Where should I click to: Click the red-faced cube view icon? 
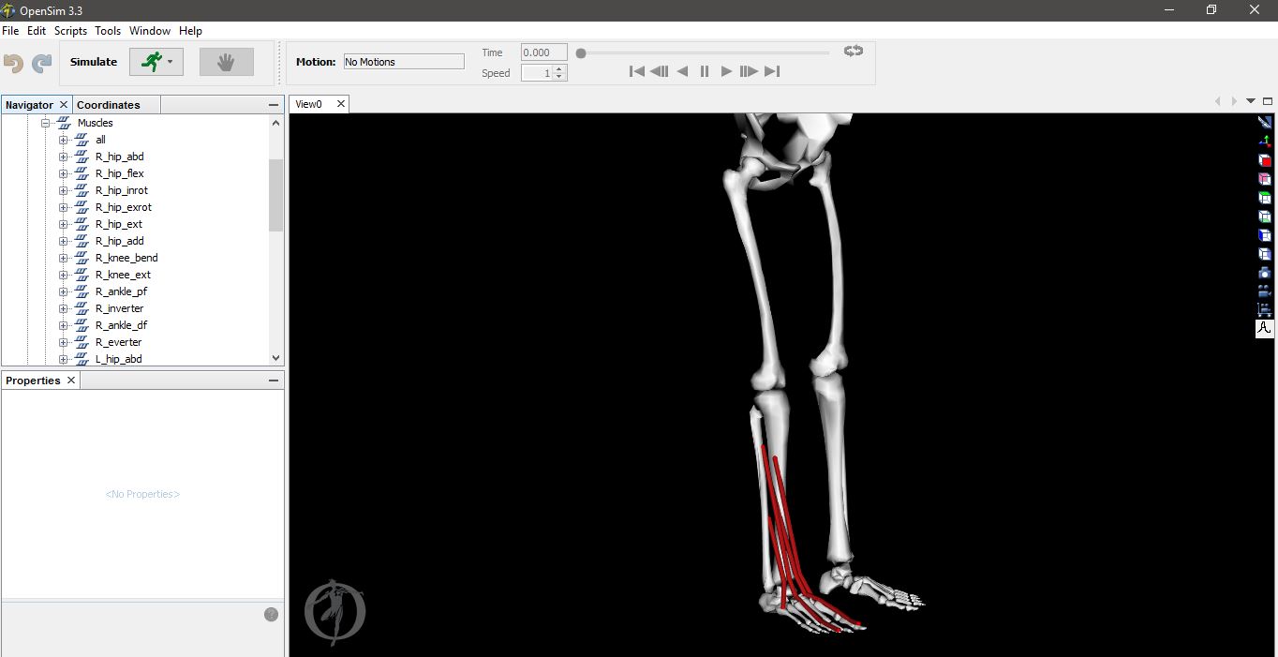(1265, 159)
